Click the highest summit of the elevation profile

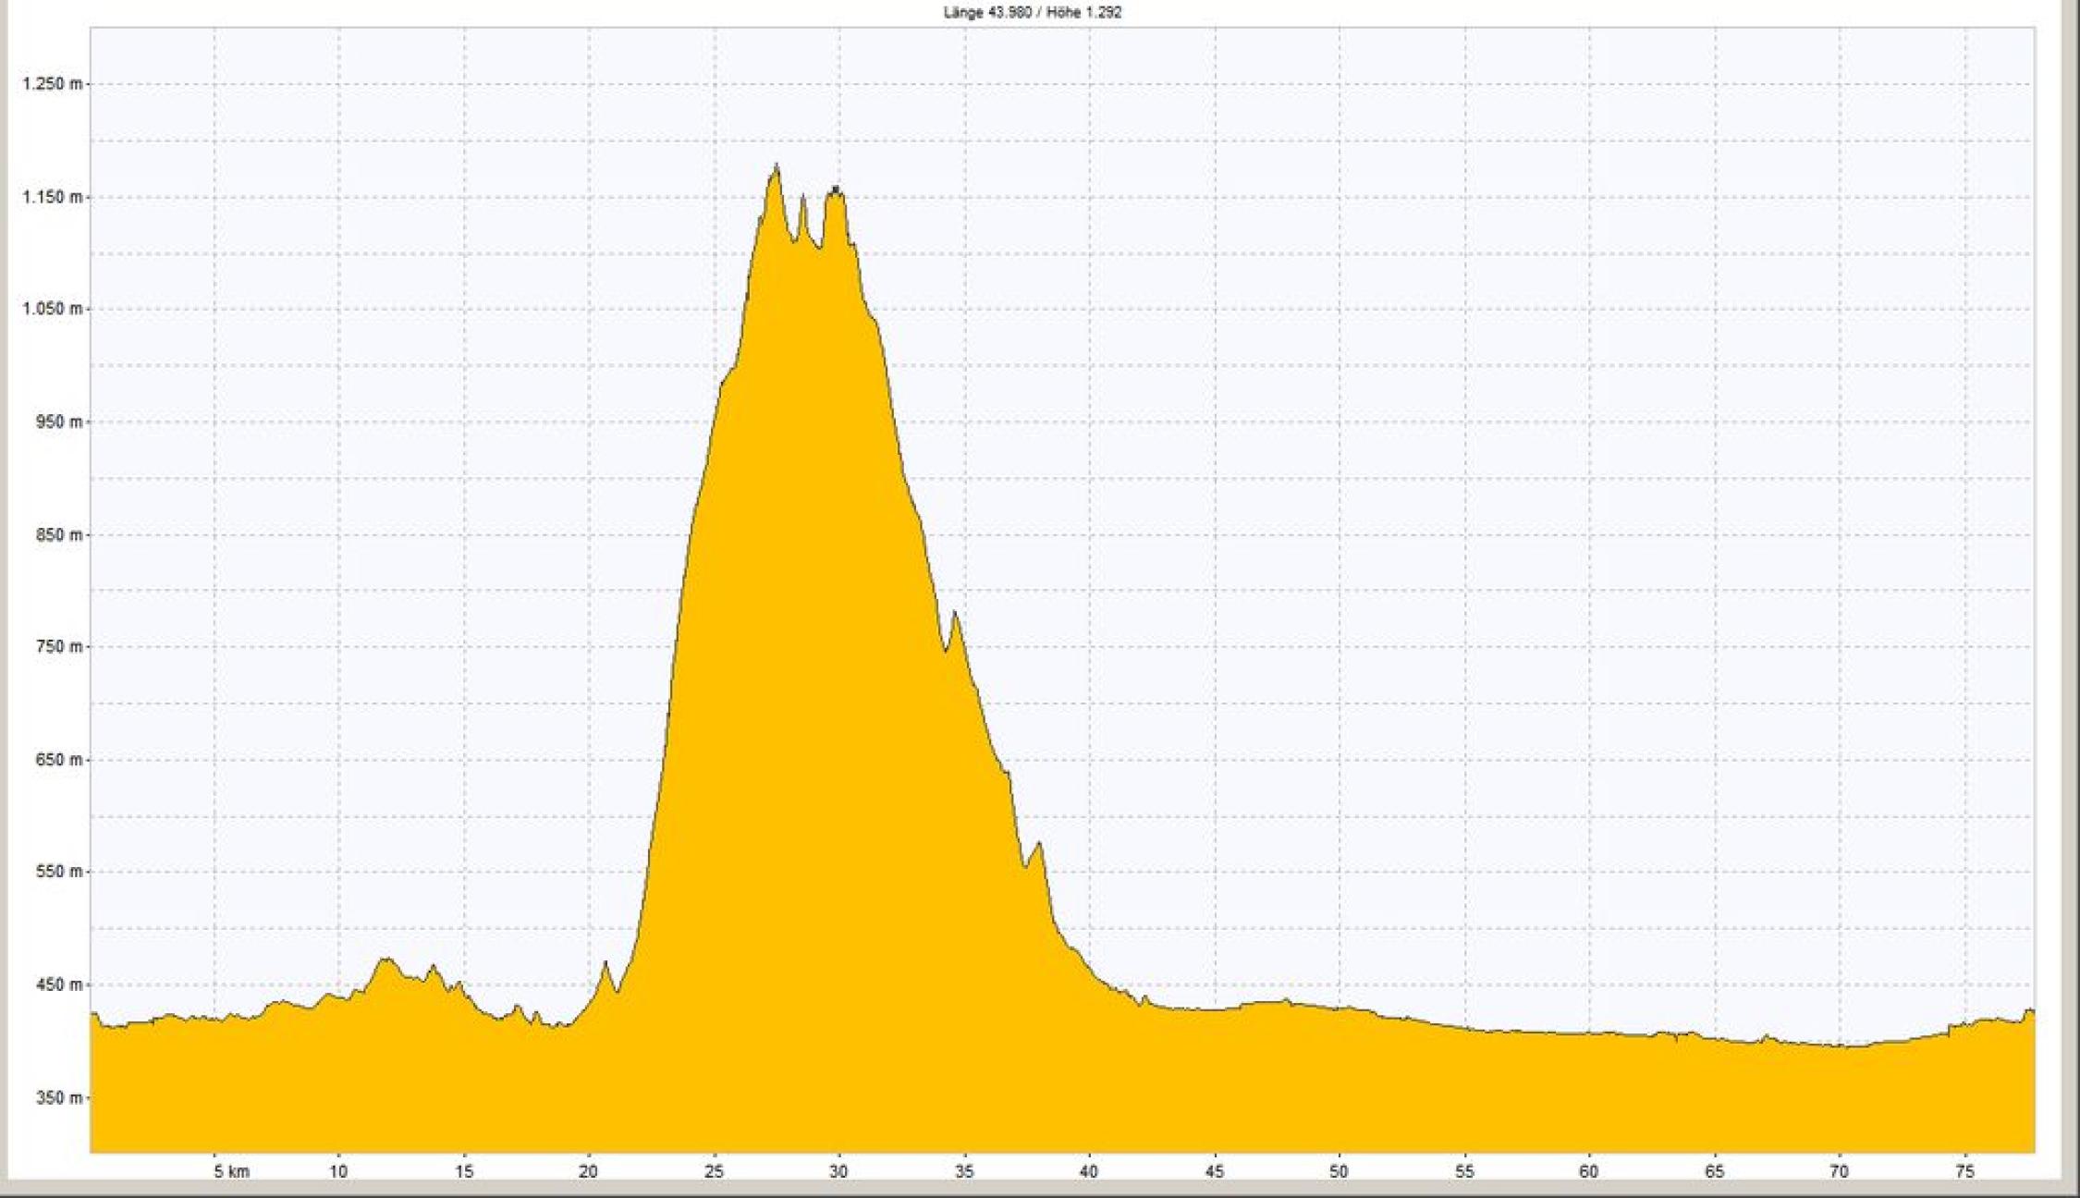tap(776, 167)
